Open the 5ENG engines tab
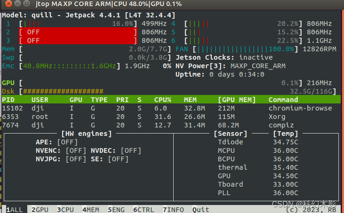The height and width of the screenshot is (213, 344). (116, 210)
